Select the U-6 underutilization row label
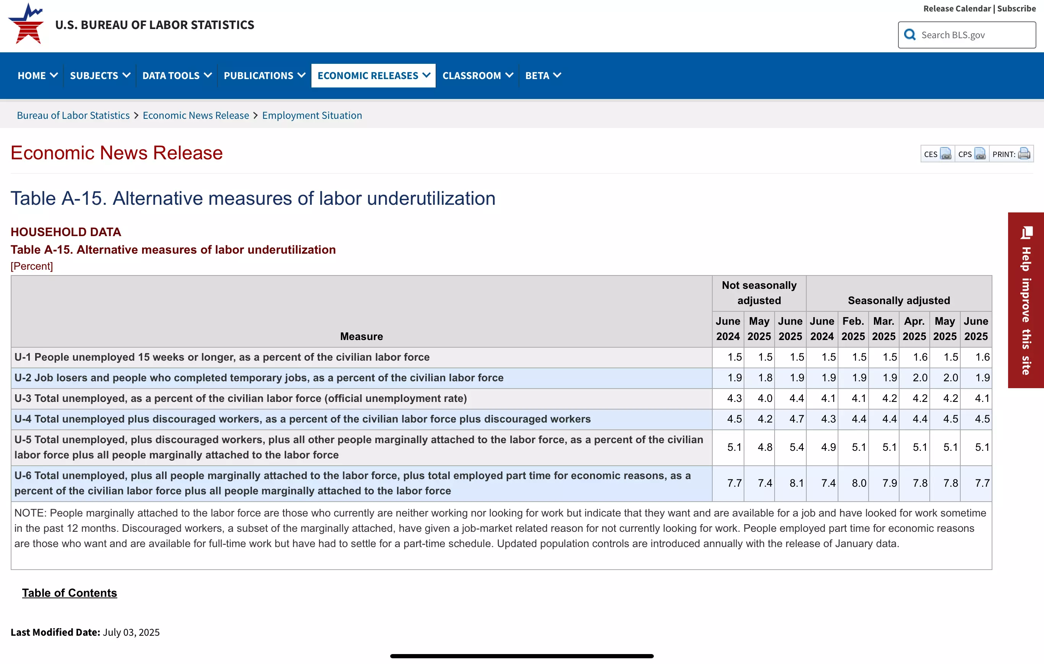 [361, 483]
